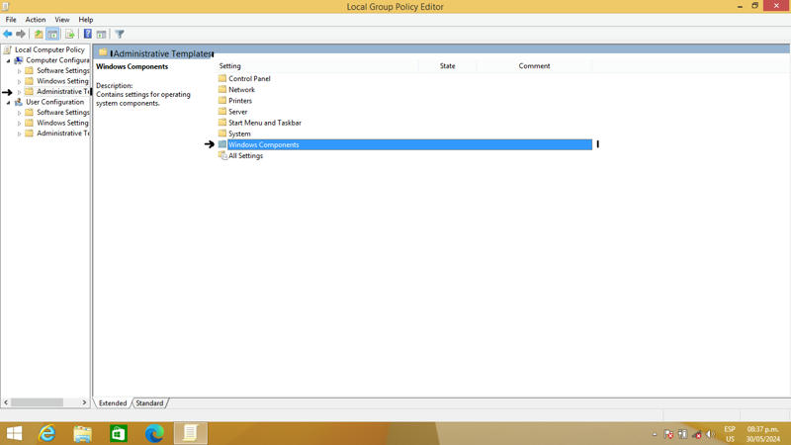
Task: Select Computer Configuration in the tree
Action: tap(57, 60)
